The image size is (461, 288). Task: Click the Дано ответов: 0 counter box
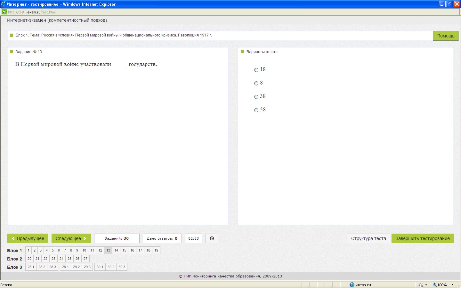[162, 238]
